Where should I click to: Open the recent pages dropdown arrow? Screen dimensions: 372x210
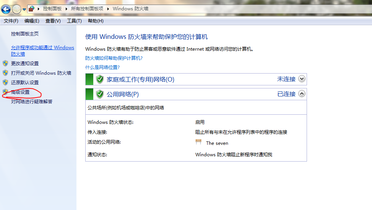click(x=24, y=10)
